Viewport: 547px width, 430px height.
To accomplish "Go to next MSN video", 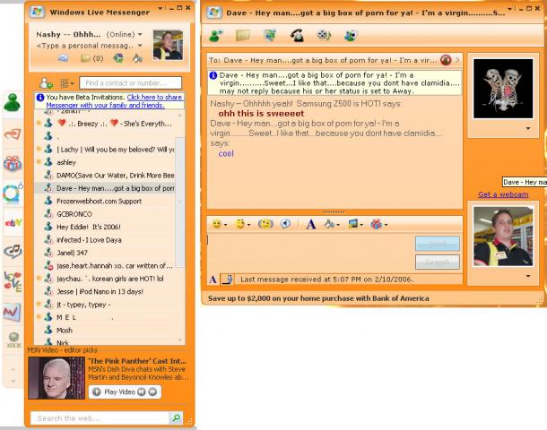I will [152, 392].
